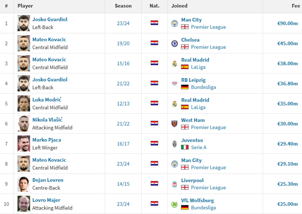Open Luka Modrić player profile link
The width and height of the screenshot is (302, 214).
[x=47, y=100]
